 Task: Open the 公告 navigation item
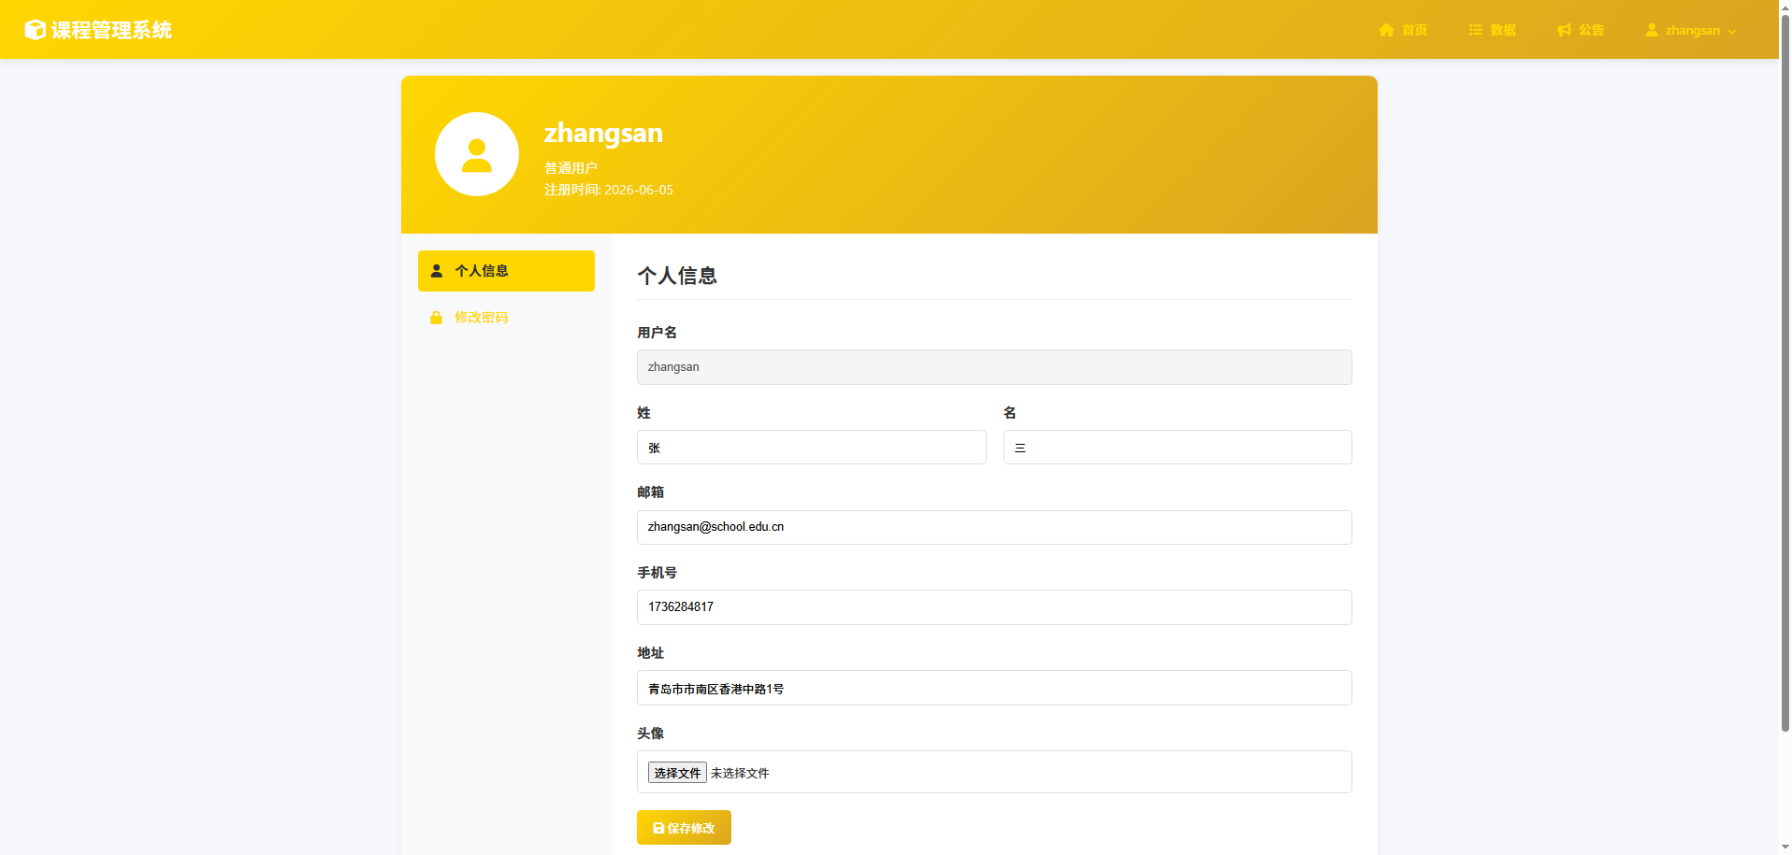point(1581,30)
